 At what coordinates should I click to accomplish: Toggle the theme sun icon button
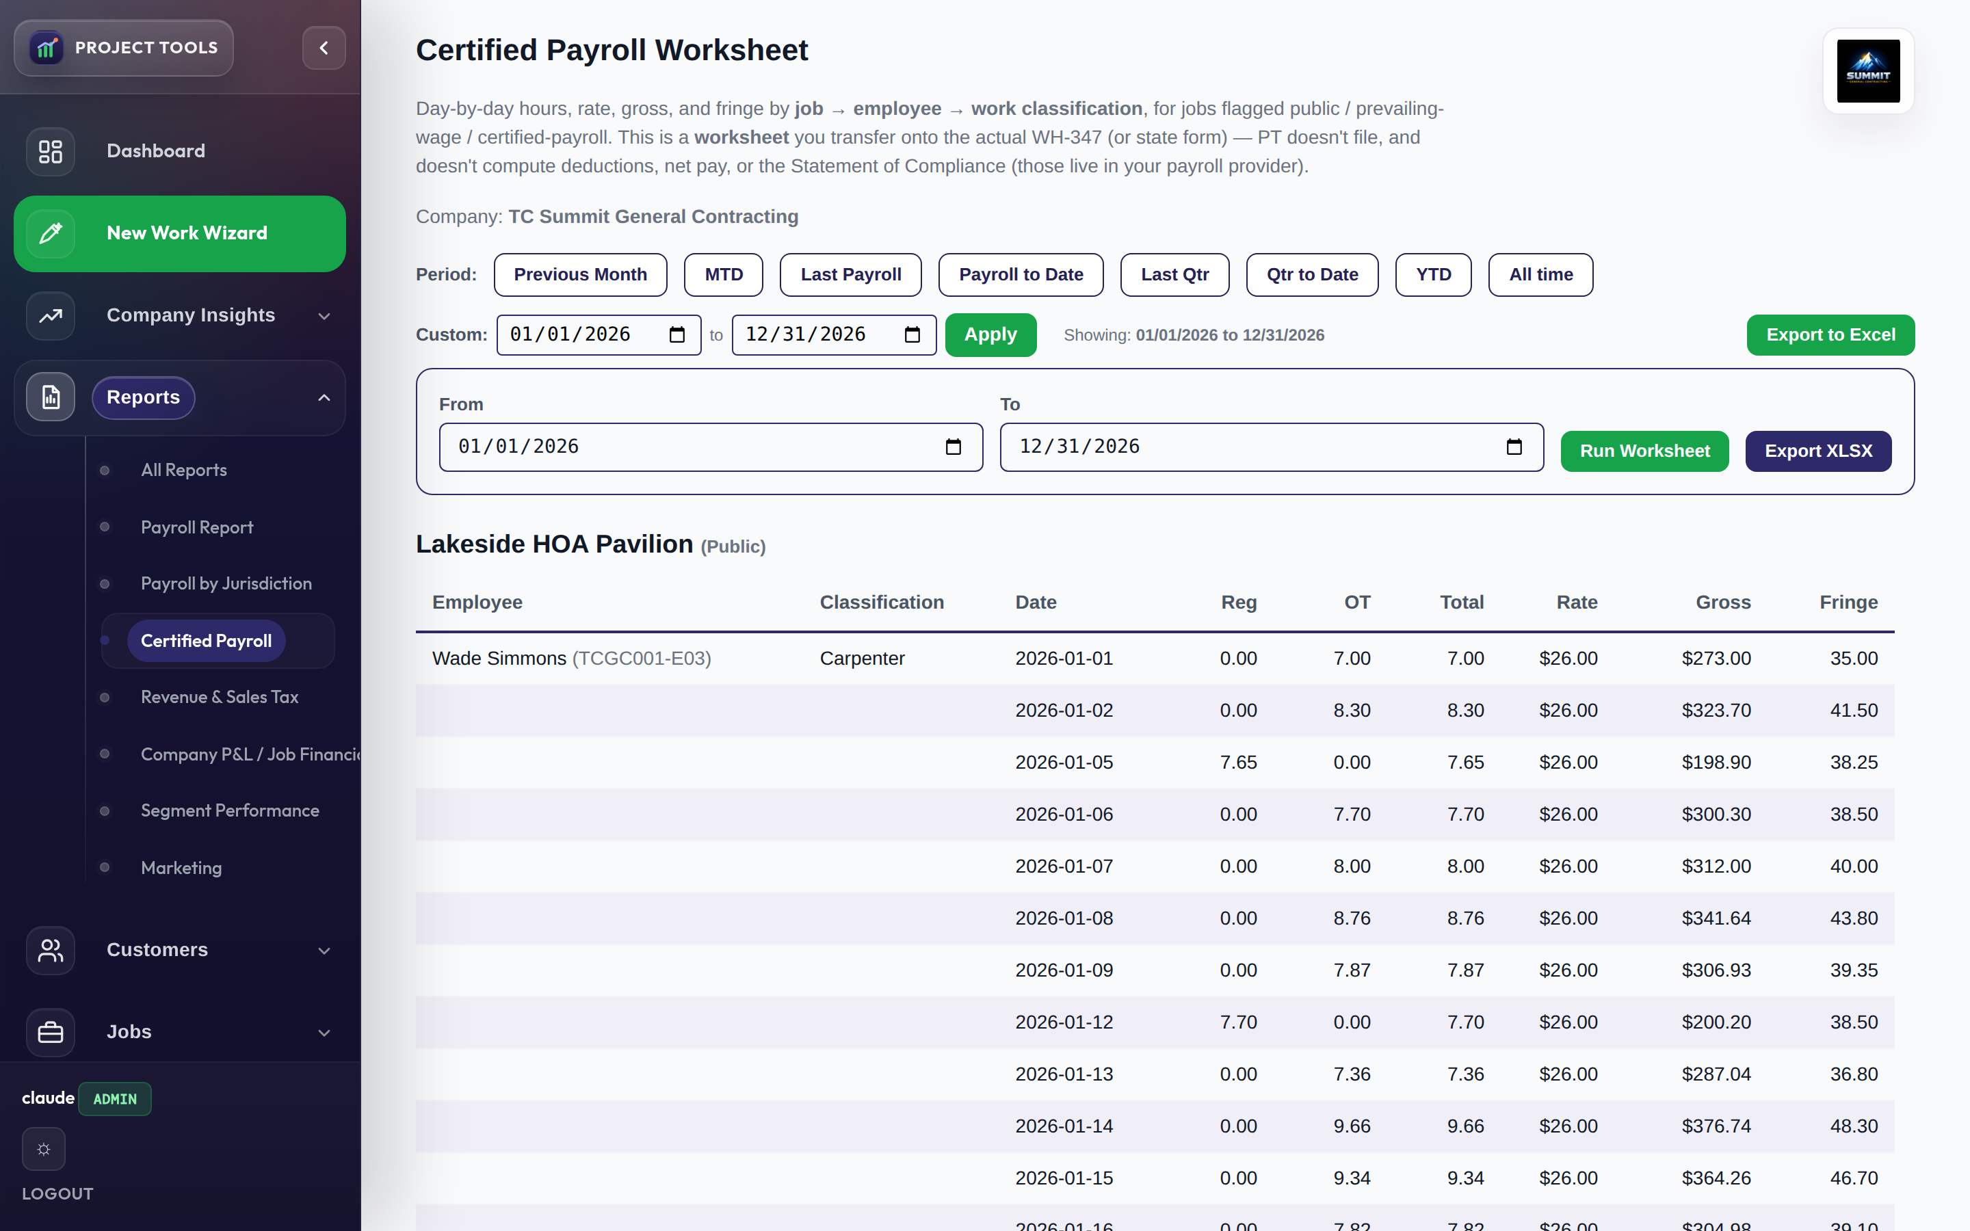click(x=44, y=1149)
